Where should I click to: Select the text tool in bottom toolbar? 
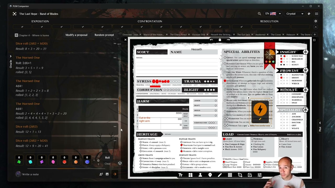tap(180, 175)
